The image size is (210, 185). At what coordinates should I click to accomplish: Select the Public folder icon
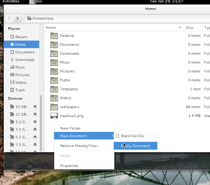54,80
